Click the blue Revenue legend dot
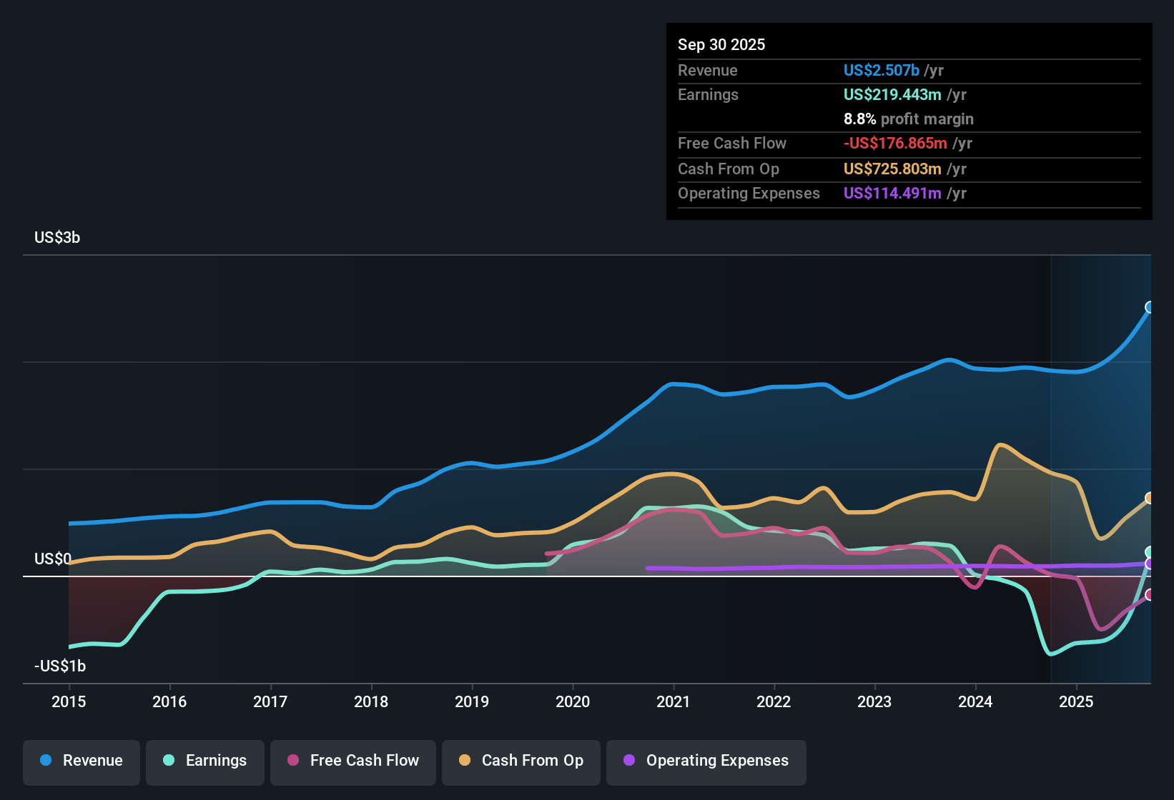The image size is (1174, 800). pos(46,761)
